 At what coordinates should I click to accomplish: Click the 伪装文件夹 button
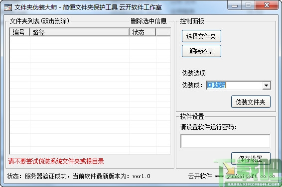pos(251,102)
